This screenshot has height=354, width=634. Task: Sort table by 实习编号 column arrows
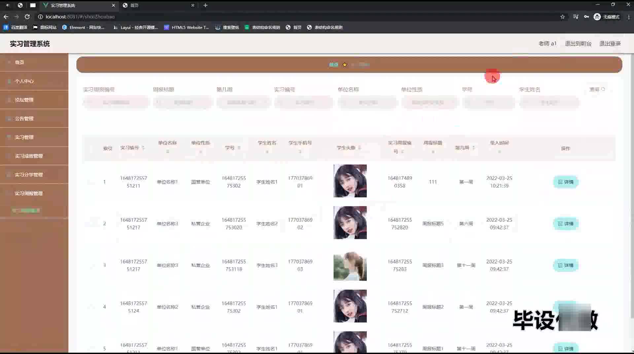click(143, 148)
